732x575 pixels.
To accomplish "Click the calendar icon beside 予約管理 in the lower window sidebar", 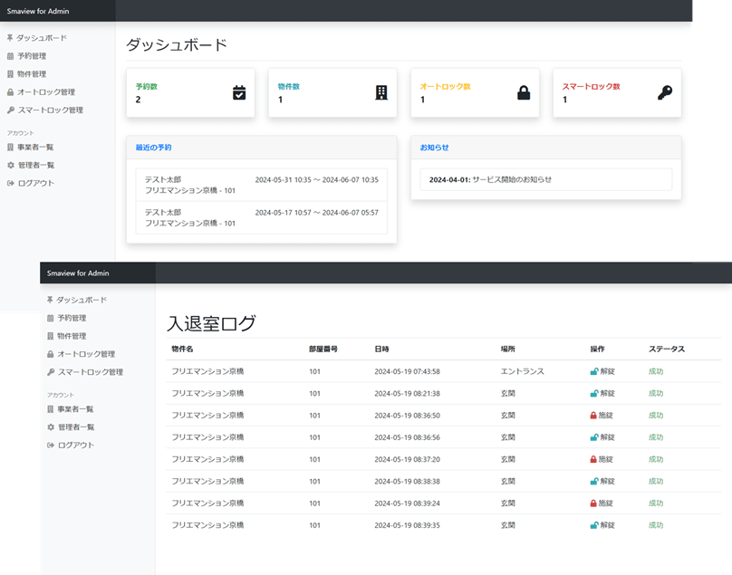I will point(51,318).
